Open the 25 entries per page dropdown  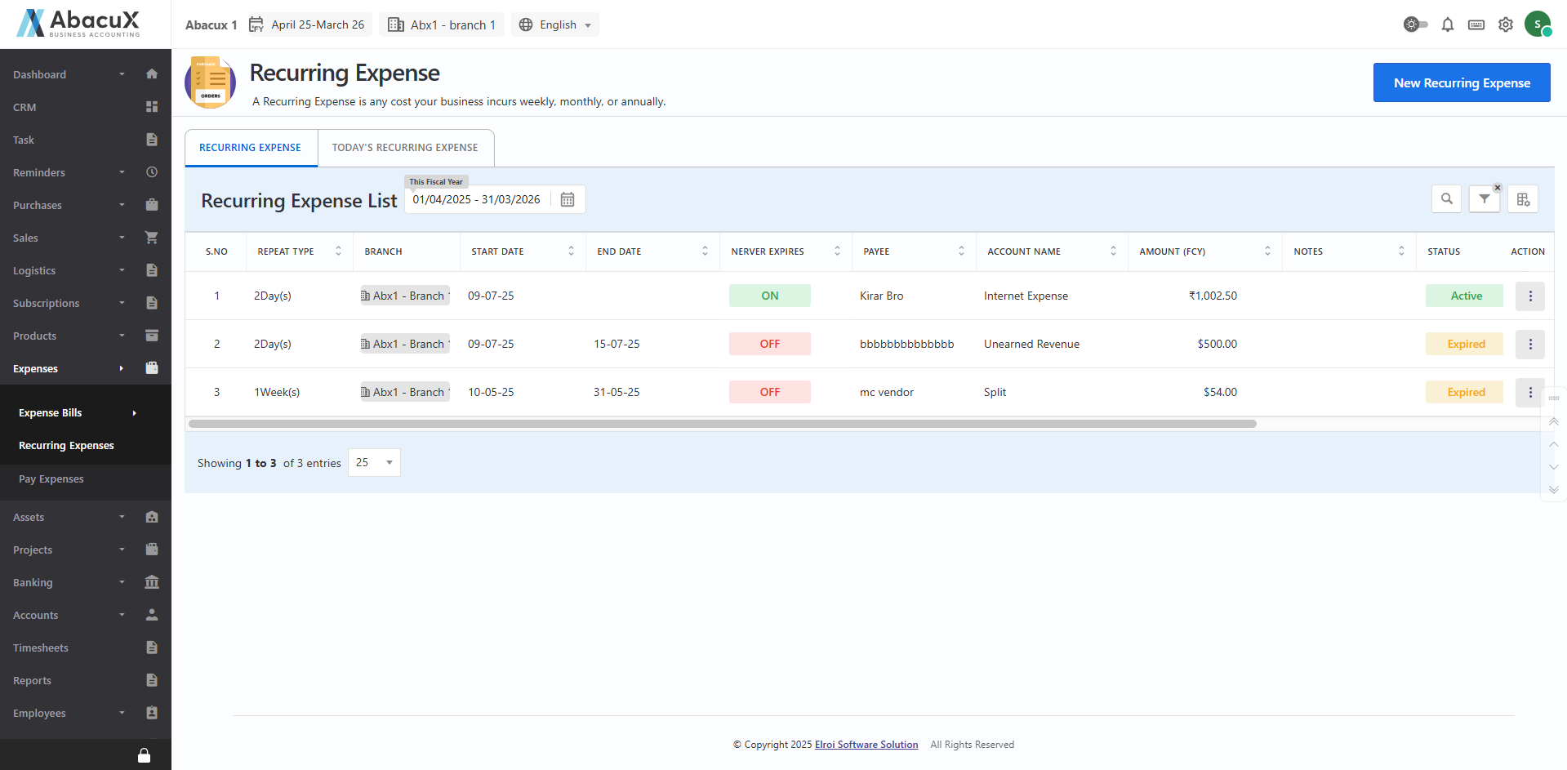point(374,462)
